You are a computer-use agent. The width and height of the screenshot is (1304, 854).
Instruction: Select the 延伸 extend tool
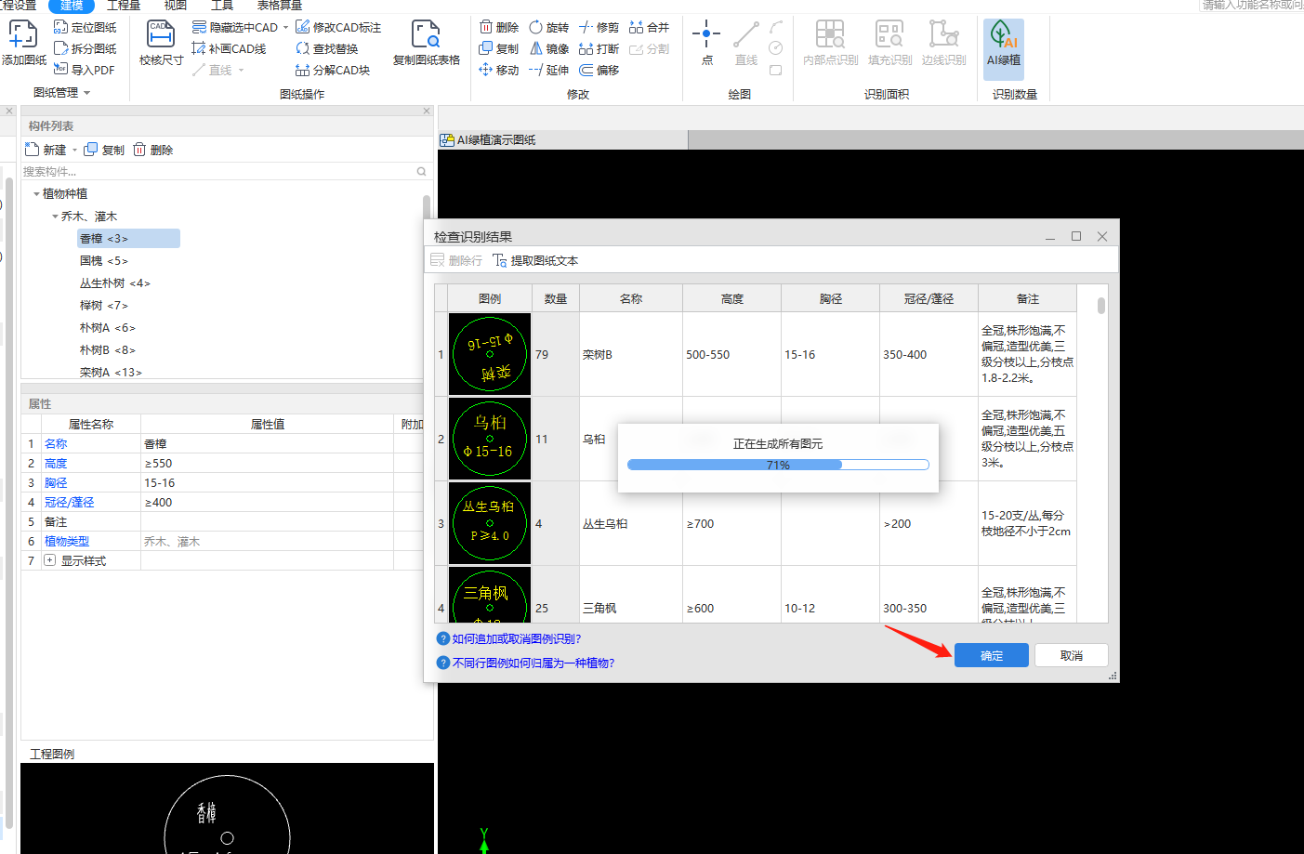(x=548, y=70)
